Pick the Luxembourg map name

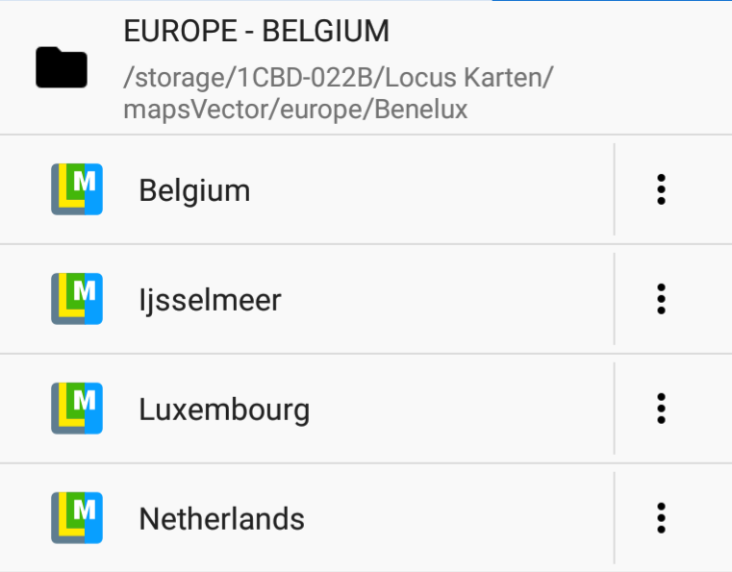click(x=224, y=410)
